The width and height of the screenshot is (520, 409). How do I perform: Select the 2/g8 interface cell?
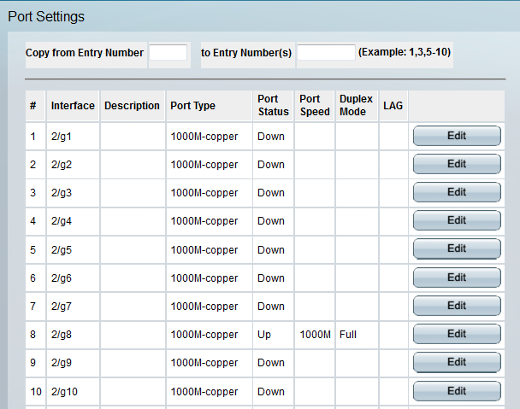pyautogui.click(x=73, y=335)
